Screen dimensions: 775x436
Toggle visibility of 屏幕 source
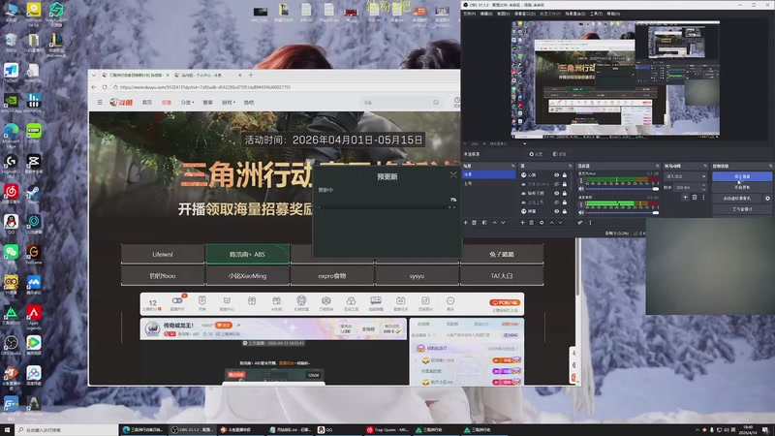(x=556, y=211)
